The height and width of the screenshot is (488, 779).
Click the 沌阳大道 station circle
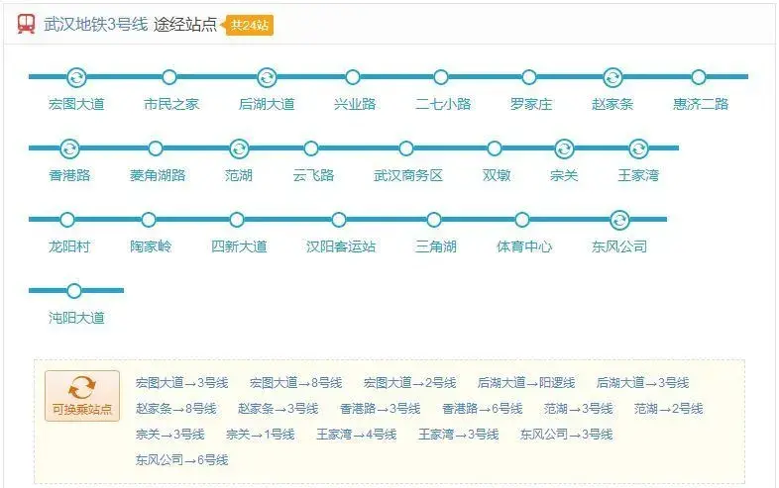(74, 291)
